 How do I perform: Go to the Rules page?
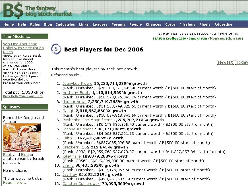pyautogui.click(x=35, y=24)
